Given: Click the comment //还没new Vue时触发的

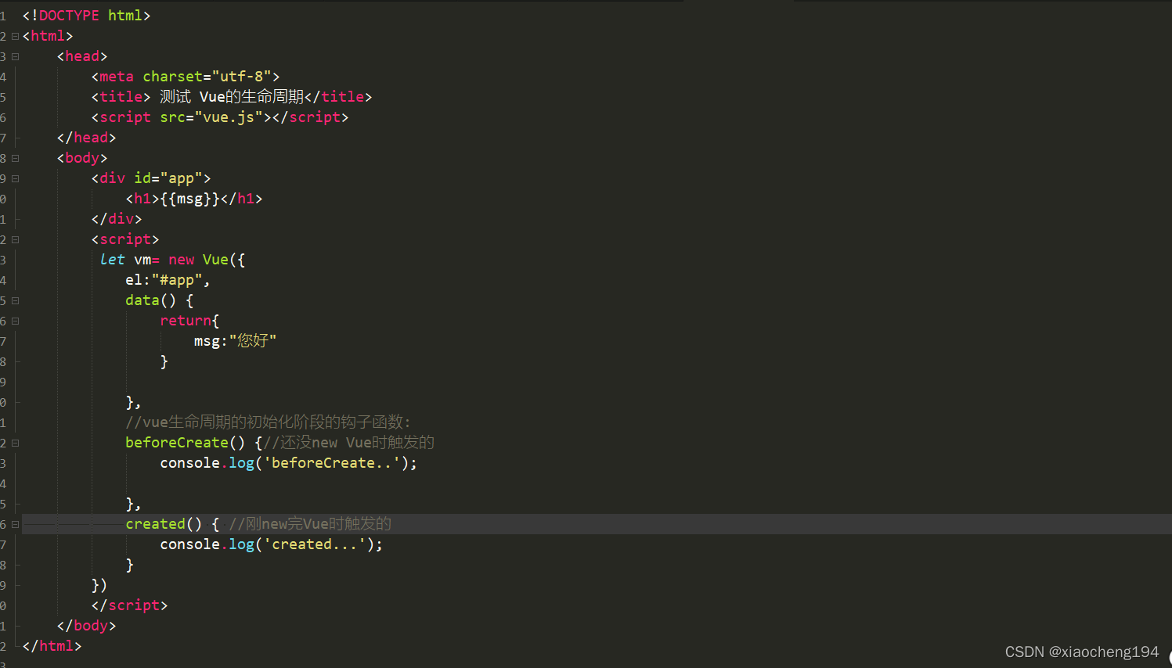Looking at the screenshot, I should pos(349,443).
